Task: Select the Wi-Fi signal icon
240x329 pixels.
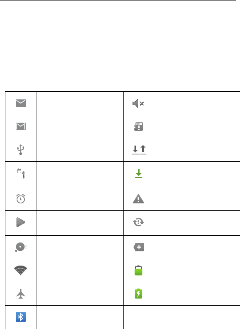Action: pos(20,270)
